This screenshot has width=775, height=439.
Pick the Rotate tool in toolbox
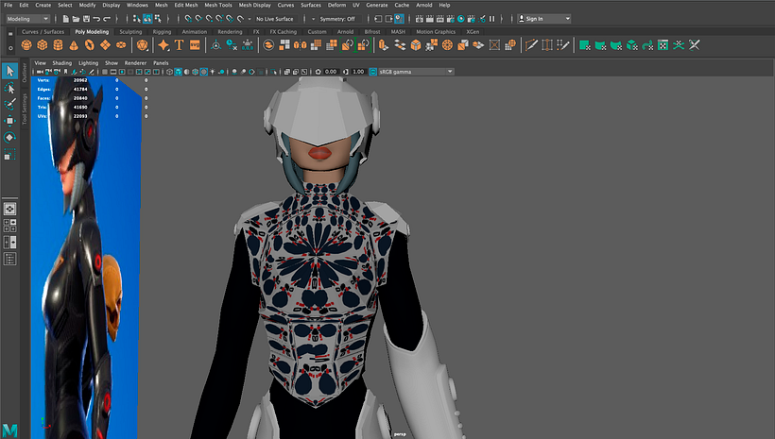pyautogui.click(x=9, y=136)
